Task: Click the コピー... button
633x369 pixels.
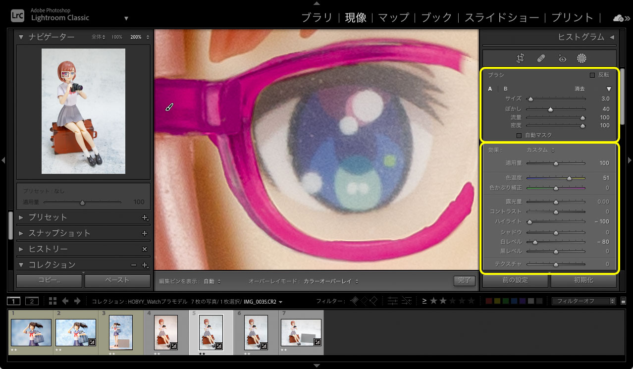Action: 49,280
